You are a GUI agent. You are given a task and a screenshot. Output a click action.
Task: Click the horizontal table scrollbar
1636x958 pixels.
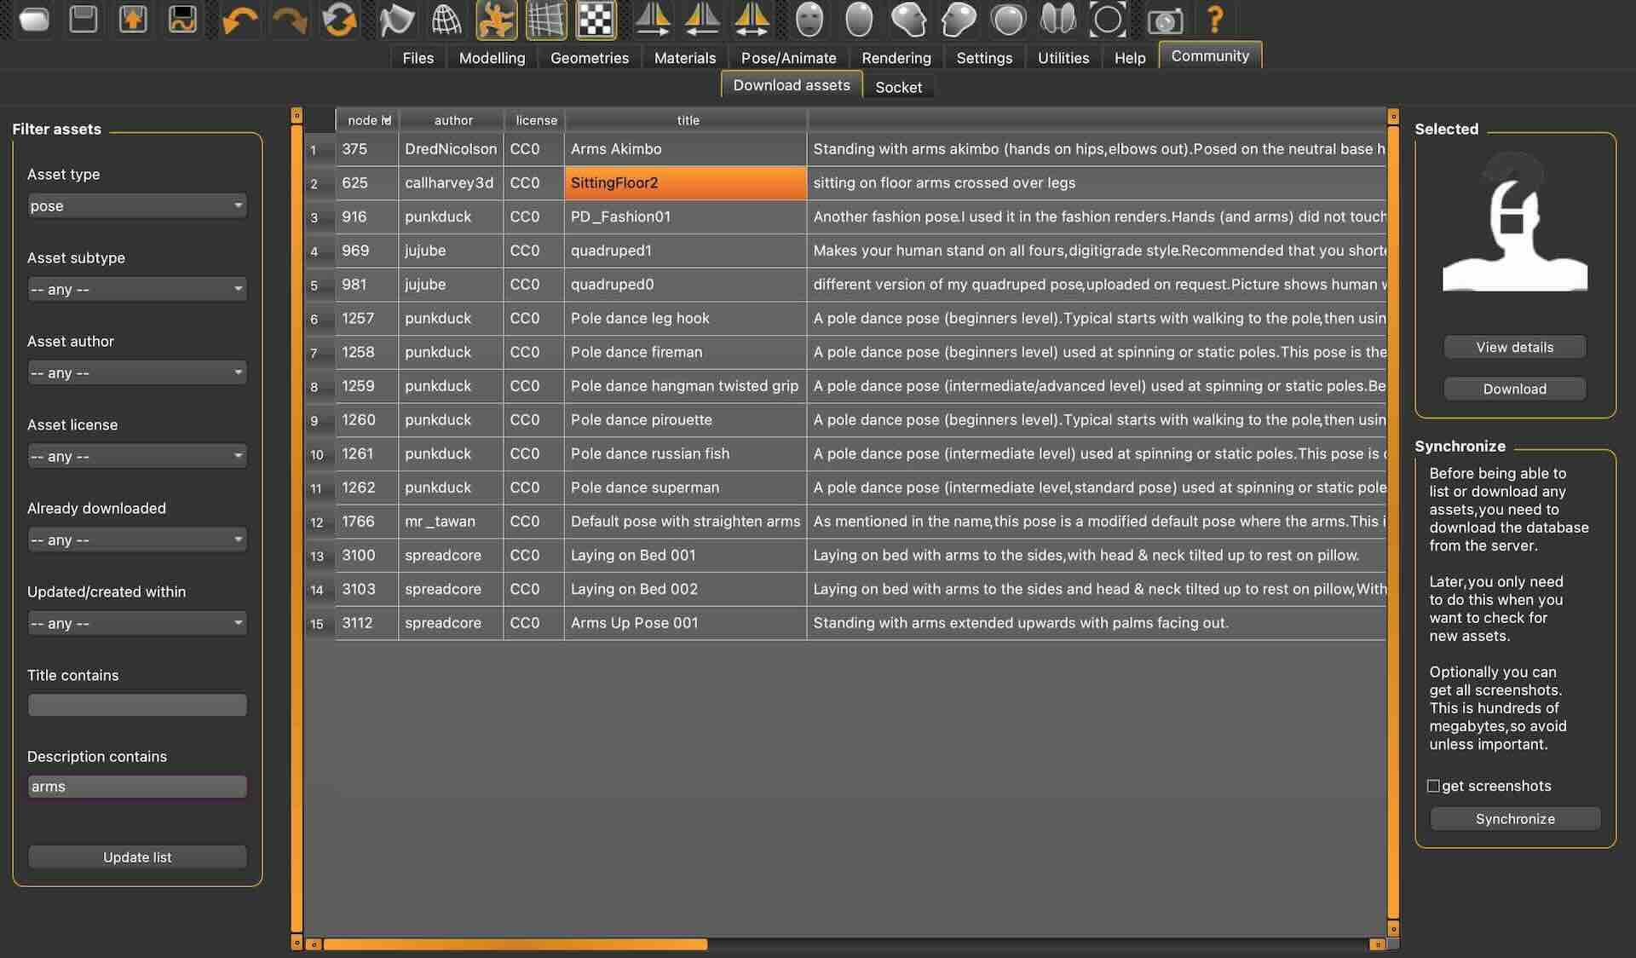(515, 944)
